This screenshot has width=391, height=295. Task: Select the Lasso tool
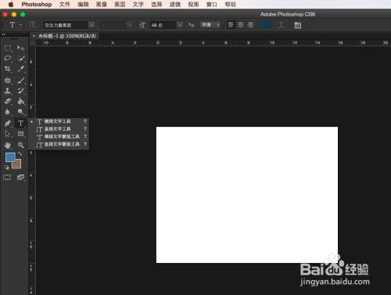click(x=8, y=59)
